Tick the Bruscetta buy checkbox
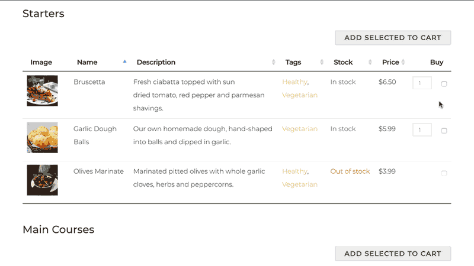Screen dimensions: 474x266 click(x=444, y=84)
